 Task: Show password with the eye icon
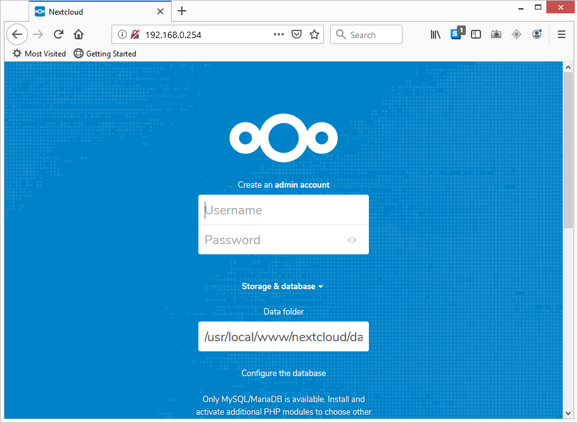point(352,240)
